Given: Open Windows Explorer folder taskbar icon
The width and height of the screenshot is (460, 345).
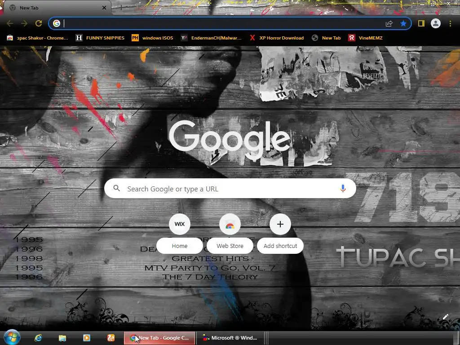Looking at the screenshot, I should click(62, 338).
